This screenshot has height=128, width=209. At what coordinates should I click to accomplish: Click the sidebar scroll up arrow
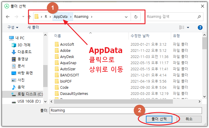click(45, 35)
